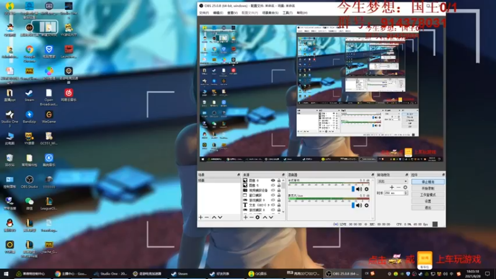496x279 pixels.
Task: Open Bandizip desktop shortcut
Action: (29, 117)
